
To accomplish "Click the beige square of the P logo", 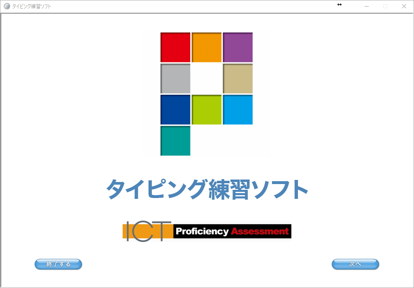I will [x=237, y=78].
